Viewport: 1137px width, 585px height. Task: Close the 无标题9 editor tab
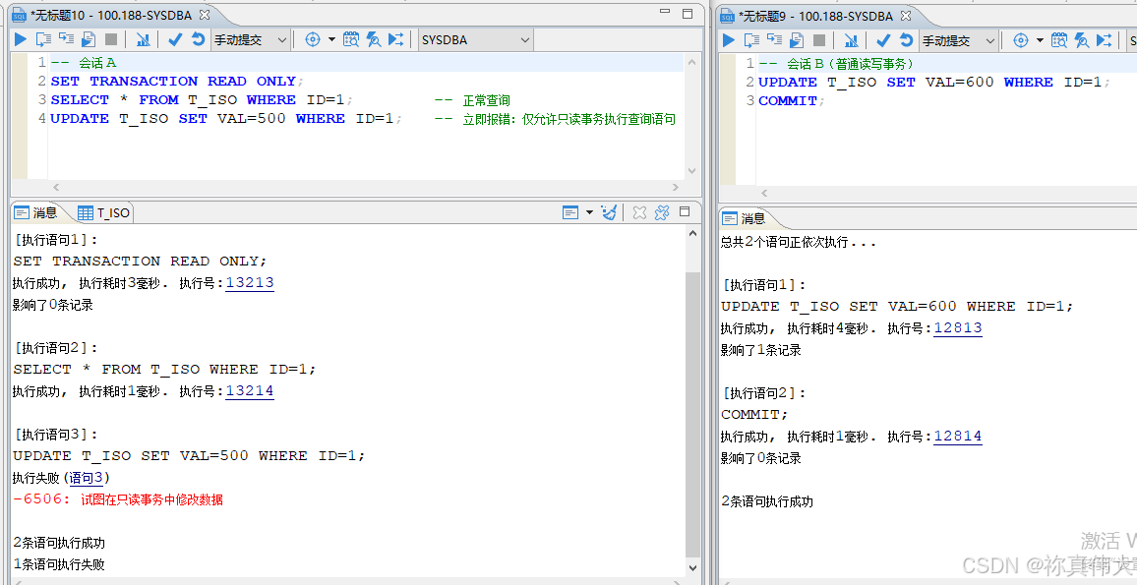tap(906, 16)
